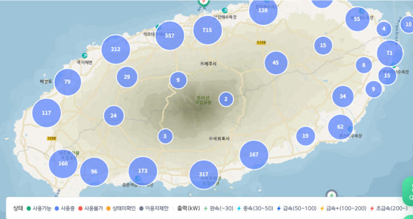Click the 초급속(200~) red lightning icon
The height and width of the screenshot is (219, 413).
372,209
